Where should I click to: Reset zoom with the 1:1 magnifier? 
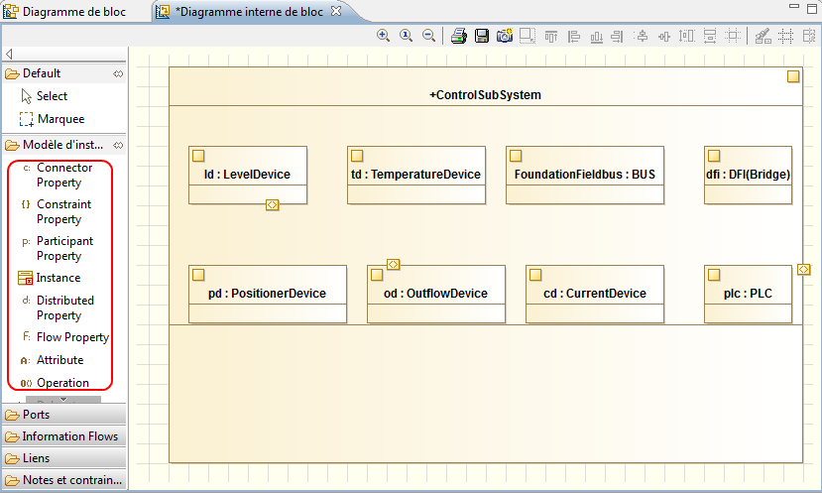[x=406, y=36]
